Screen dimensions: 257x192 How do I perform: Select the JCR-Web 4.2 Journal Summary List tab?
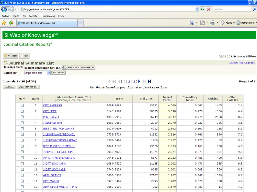[x=47, y=23]
